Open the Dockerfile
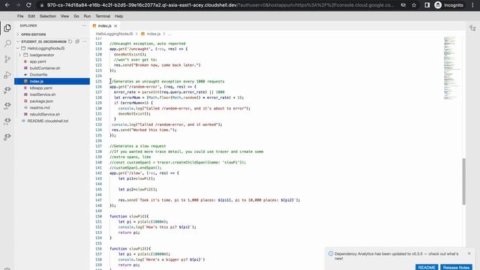Screen dimensions: 480x270 point(38,75)
